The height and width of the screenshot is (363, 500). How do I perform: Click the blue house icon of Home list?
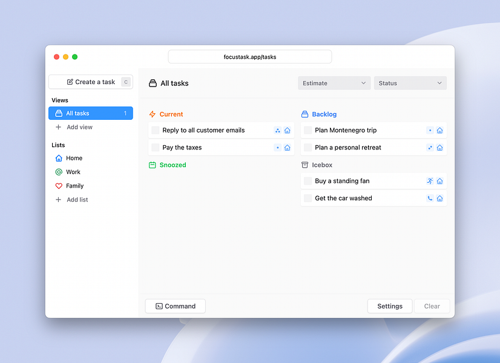(x=59, y=158)
